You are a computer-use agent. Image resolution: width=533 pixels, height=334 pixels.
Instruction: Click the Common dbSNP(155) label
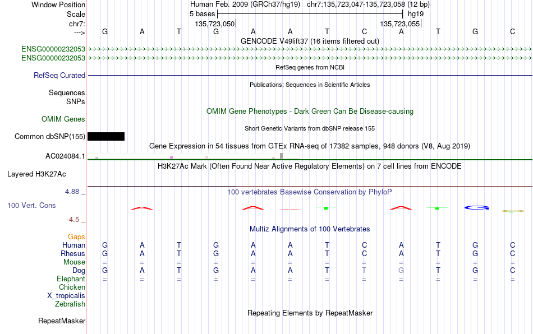click(49, 136)
